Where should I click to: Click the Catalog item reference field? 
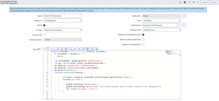[x=160, y=25]
